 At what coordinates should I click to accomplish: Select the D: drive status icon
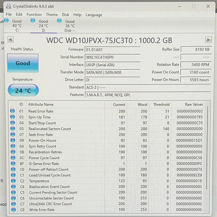pos(33,20)
